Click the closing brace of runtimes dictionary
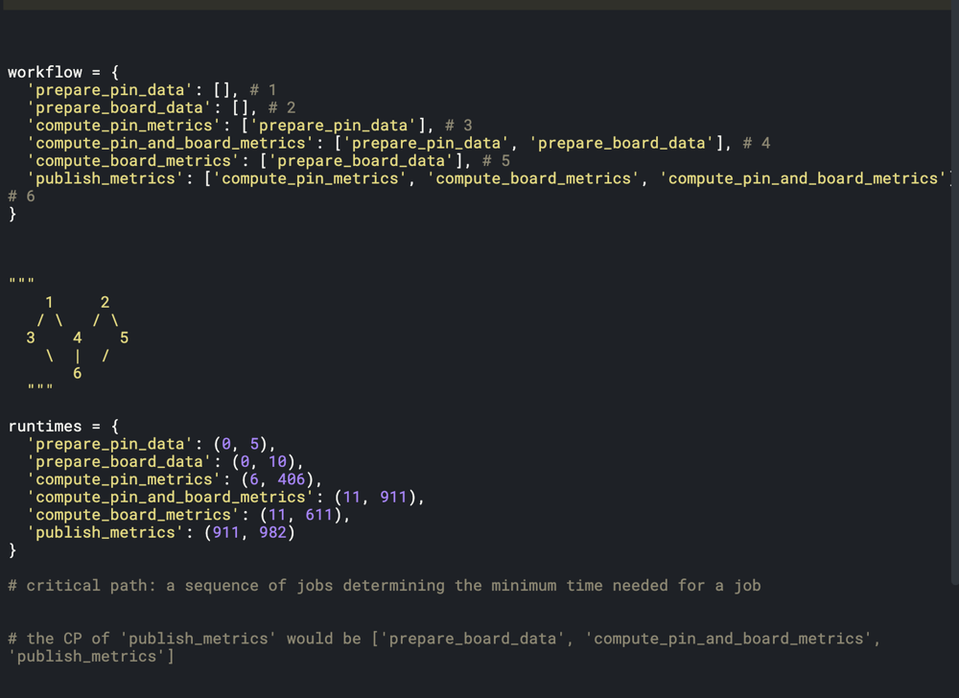 (x=12, y=550)
